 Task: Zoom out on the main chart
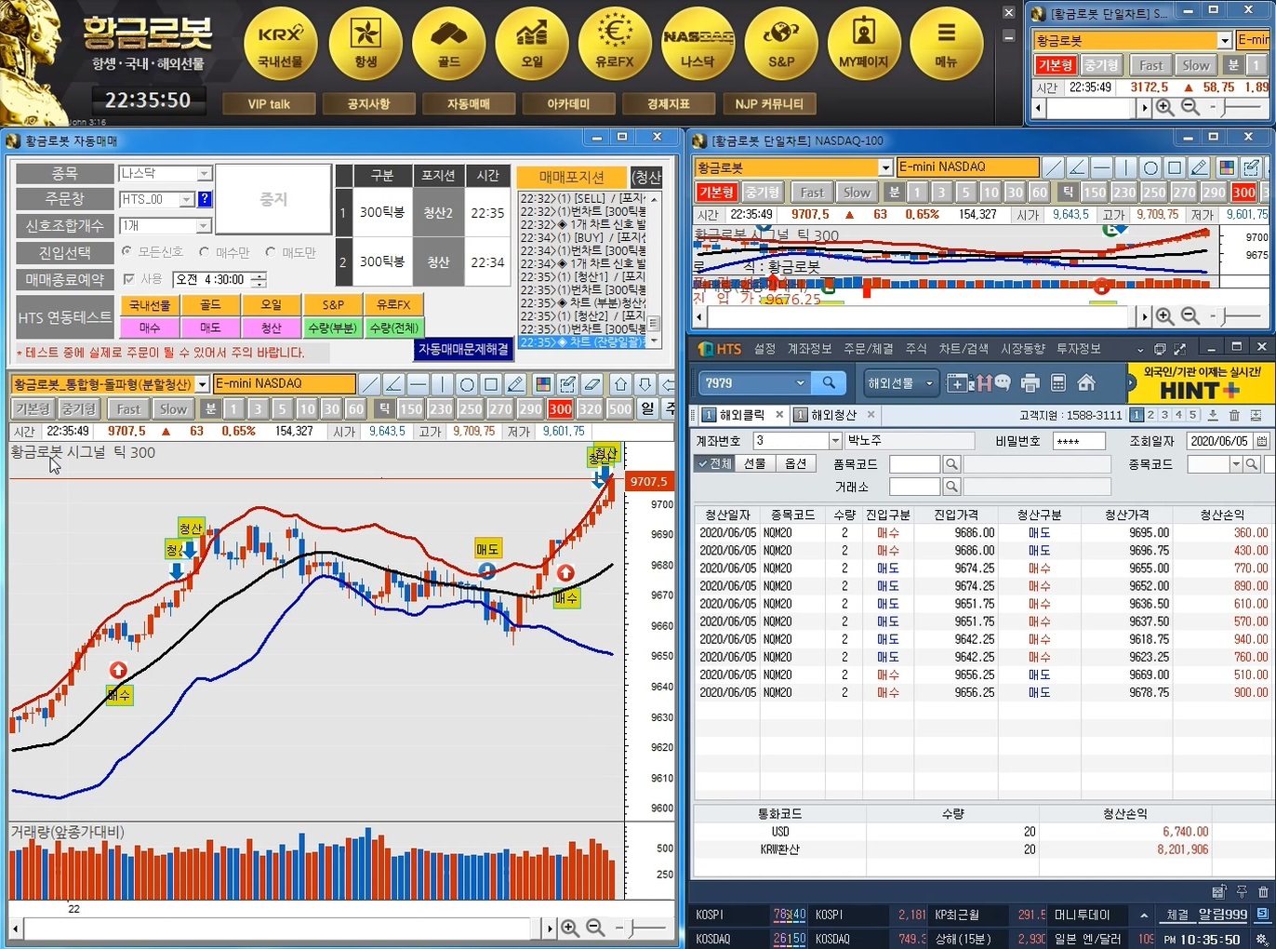pos(595,928)
